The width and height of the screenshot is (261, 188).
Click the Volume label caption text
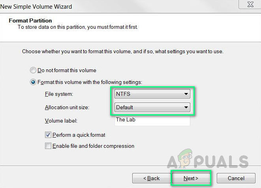[x=61, y=121]
